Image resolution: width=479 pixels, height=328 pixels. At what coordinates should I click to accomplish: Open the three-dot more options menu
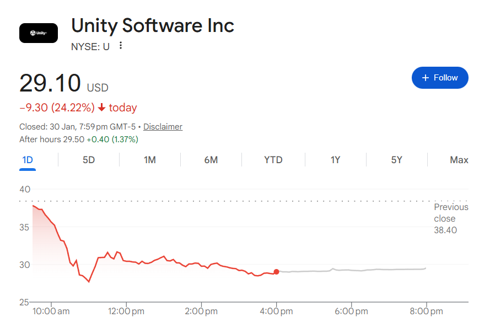[121, 46]
